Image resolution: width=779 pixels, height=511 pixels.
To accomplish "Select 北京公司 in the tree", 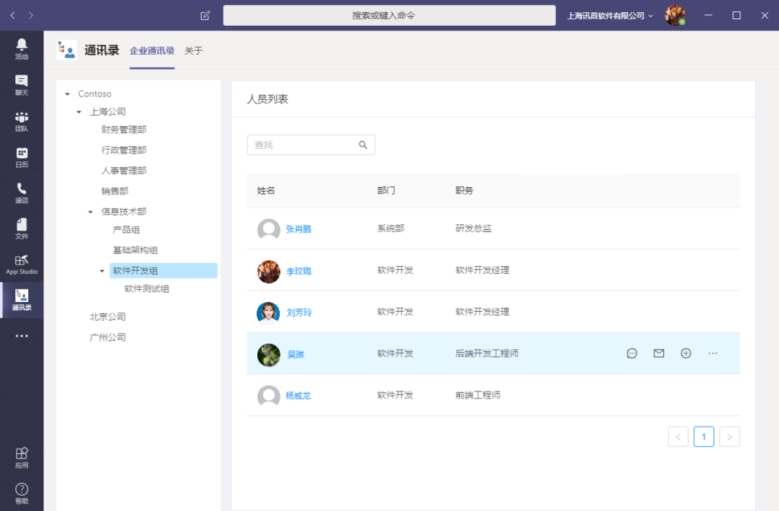I will coord(108,317).
